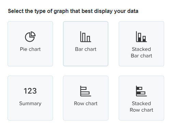This screenshot has height=126, width=170.
Task: Click the pie chart icon
Action: tap(30, 36)
